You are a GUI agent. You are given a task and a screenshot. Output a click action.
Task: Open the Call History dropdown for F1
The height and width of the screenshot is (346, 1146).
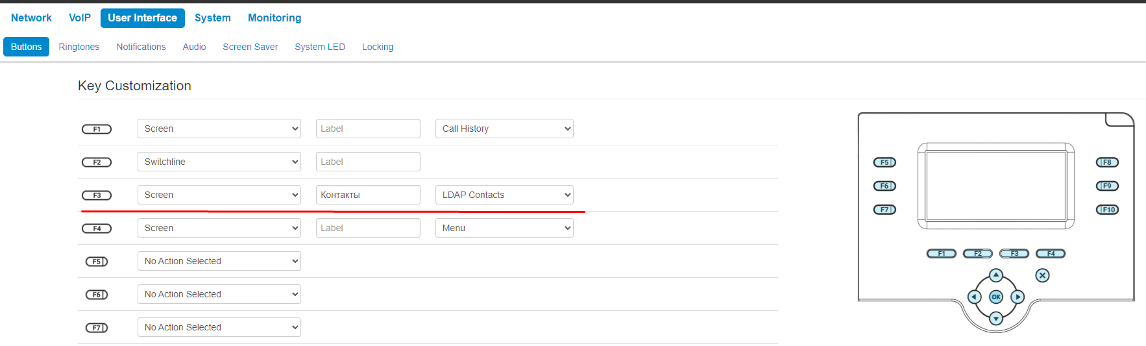[504, 129]
